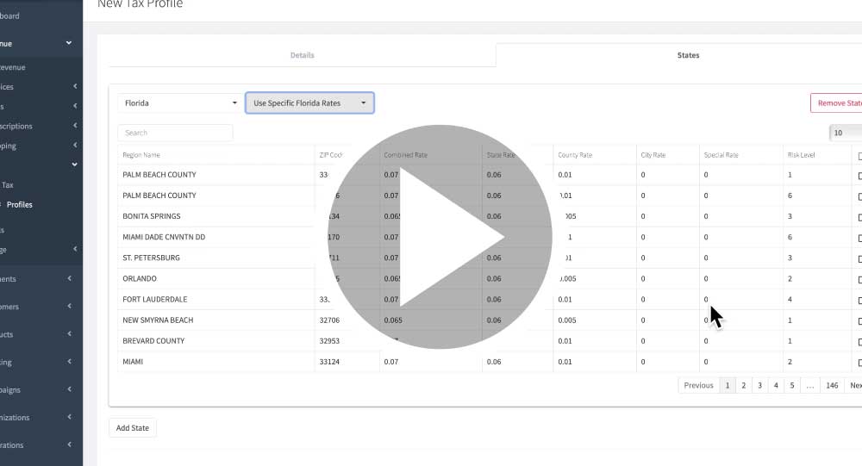
Task: Toggle the select-all checkbox in table header
Action: click(x=859, y=156)
